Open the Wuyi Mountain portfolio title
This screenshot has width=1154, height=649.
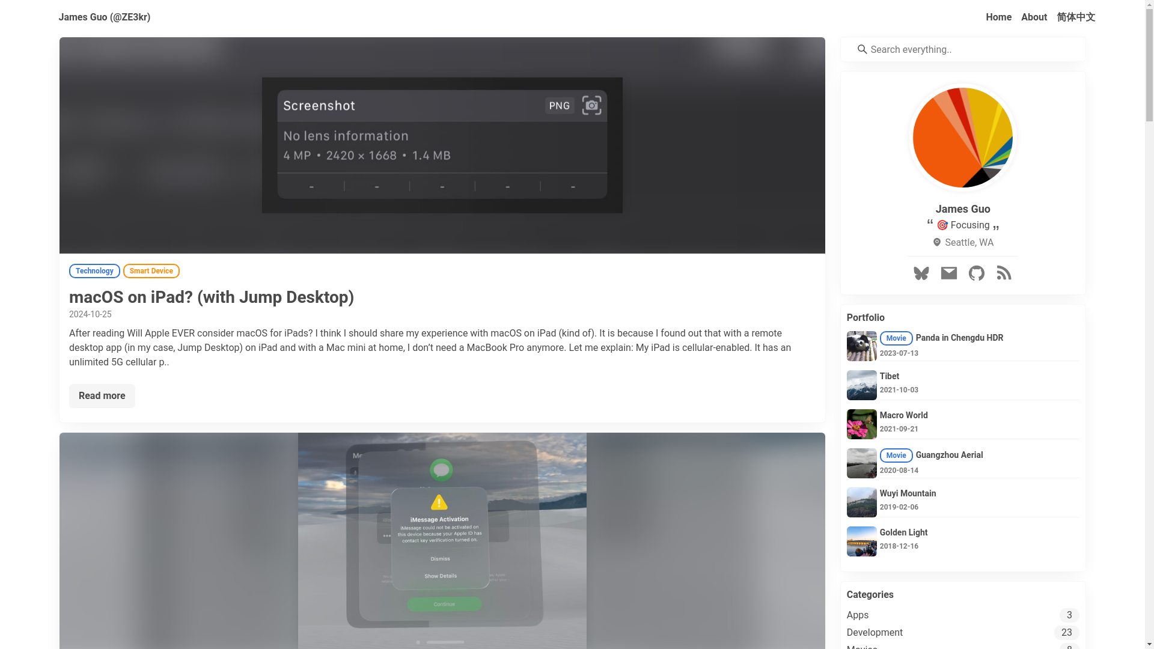click(908, 493)
